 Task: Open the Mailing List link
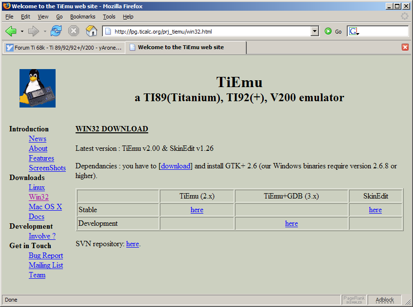tap(46, 265)
